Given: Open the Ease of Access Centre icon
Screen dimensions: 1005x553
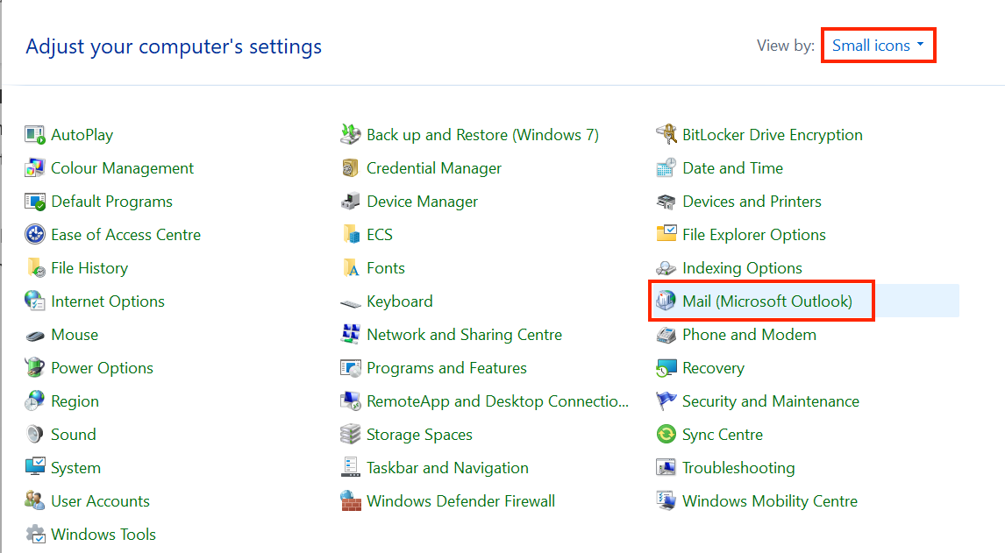Looking at the screenshot, I should (x=124, y=234).
